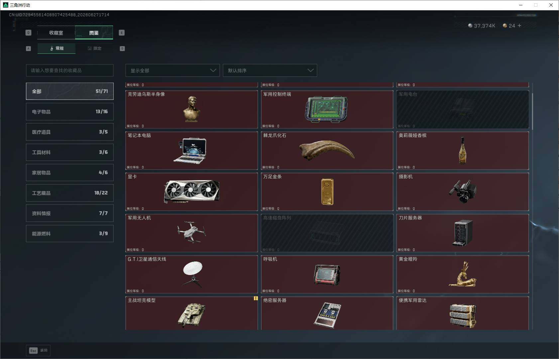Click the E key hint icon
Screen dimensions: 559x359
point(122,33)
